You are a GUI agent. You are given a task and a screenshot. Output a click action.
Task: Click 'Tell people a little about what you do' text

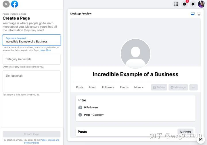[21, 95]
